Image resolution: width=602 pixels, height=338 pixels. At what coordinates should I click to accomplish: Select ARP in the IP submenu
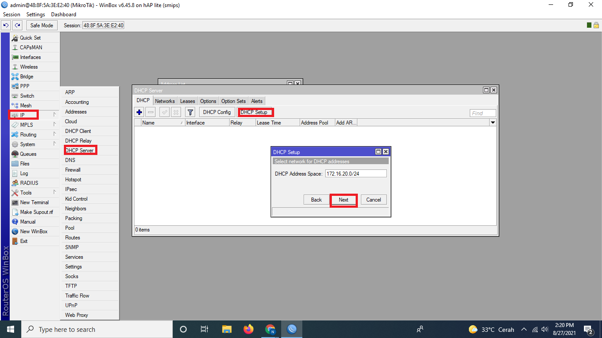[x=90, y=92]
